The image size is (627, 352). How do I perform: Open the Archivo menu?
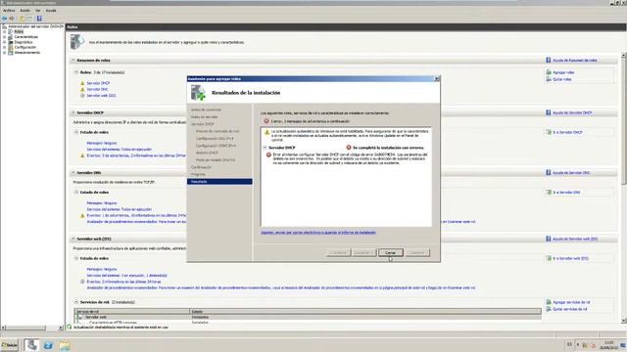pos(9,11)
